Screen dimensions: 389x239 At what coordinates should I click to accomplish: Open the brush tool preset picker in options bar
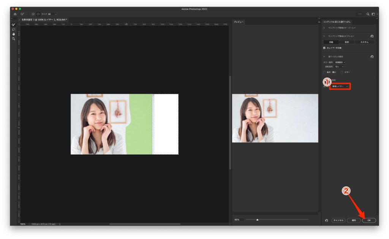pos(23,14)
